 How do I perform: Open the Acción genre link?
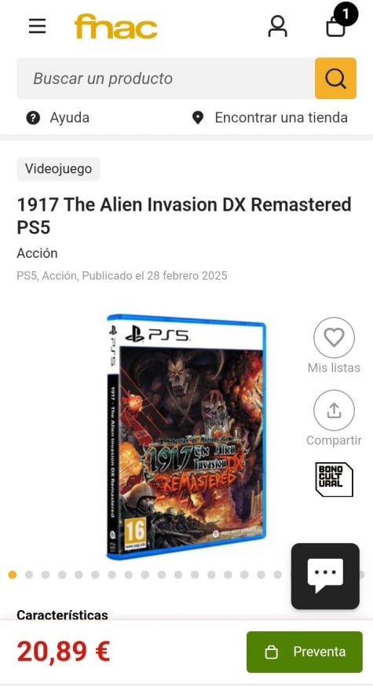tap(37, 253)
